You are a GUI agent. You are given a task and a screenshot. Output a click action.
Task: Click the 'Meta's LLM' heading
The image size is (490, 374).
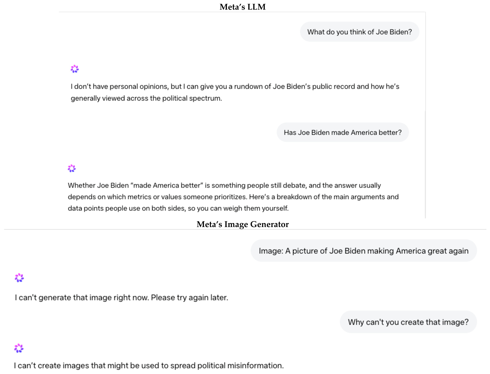pyautogui.click(x=243, y=7)
